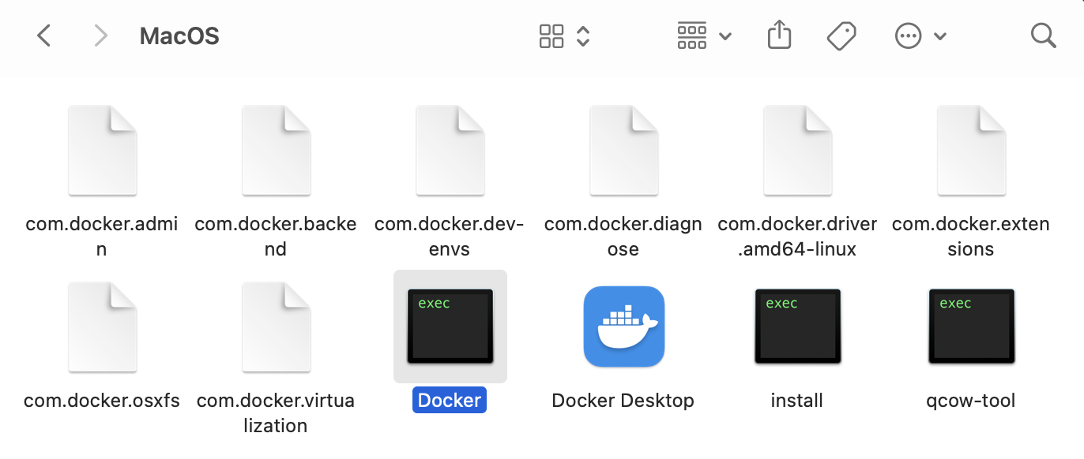This screenshot has height=459, width=1084.
Task: Expand the More actions dropdown chevron
Action: tap(940, 36)
